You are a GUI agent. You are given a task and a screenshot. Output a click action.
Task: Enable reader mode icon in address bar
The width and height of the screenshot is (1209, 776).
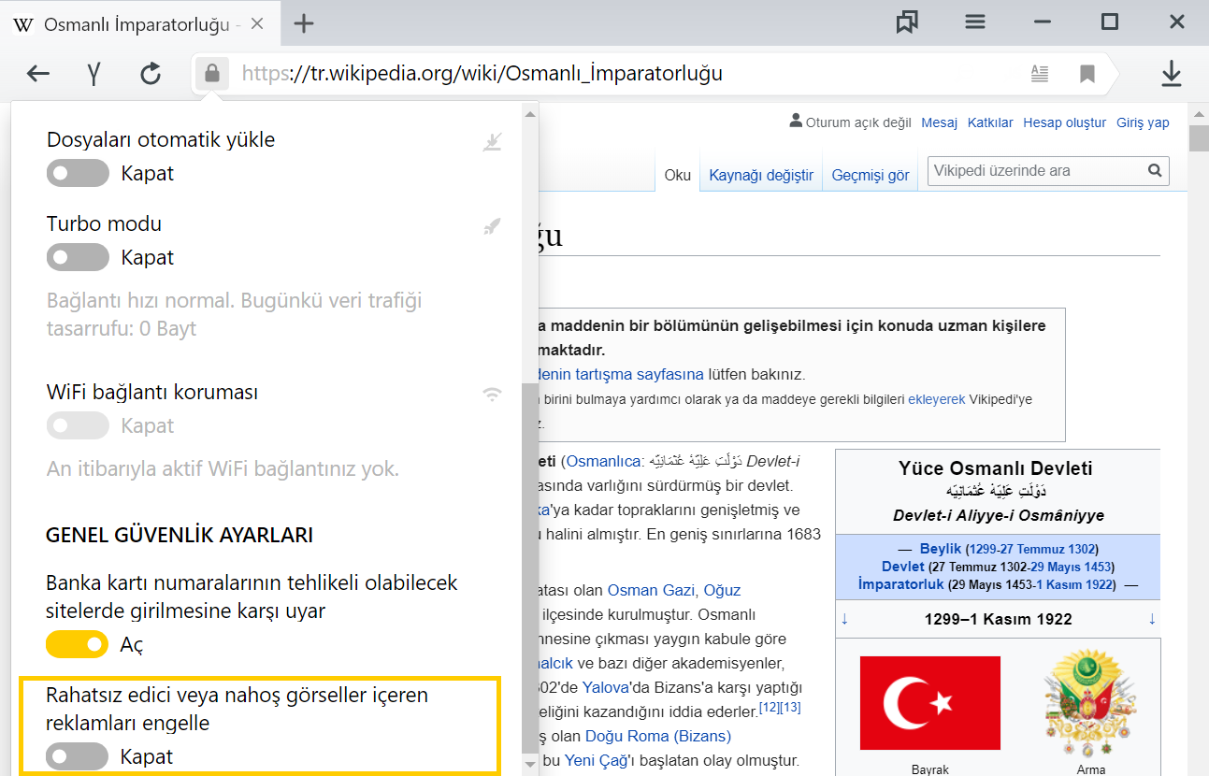(x=1040, y=73)
